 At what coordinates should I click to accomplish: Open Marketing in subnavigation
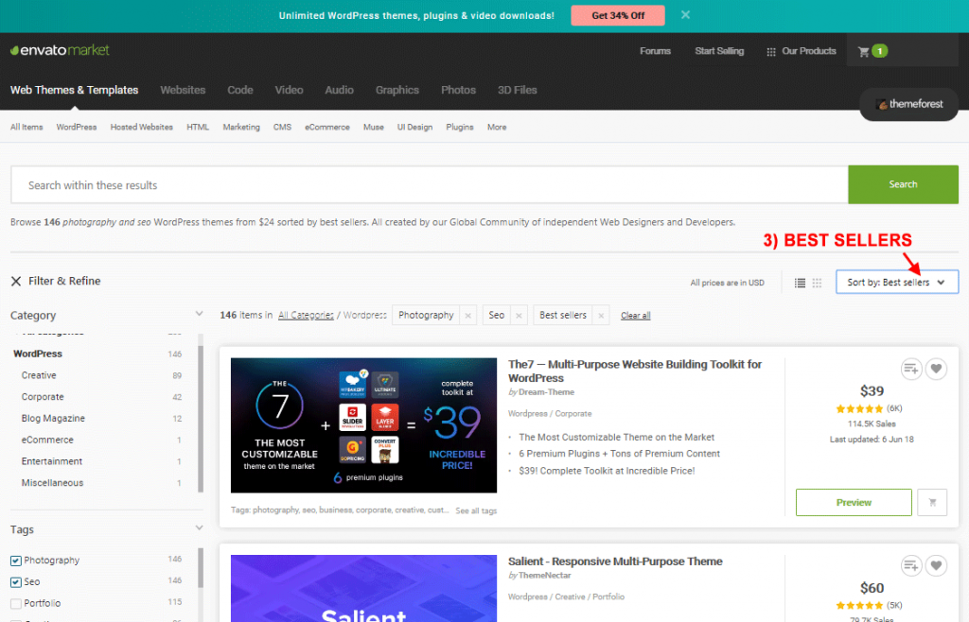[x=241, y=127]
